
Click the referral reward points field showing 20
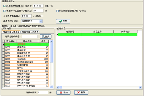[38, 11]
